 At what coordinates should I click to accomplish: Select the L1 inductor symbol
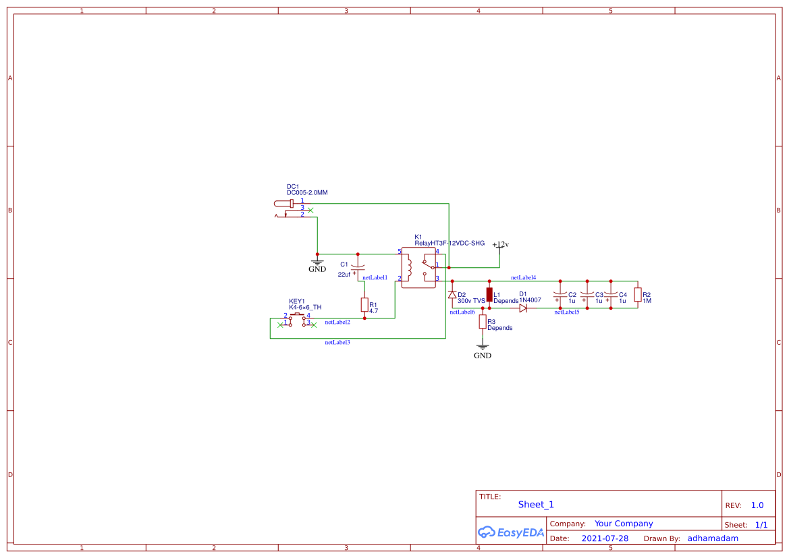489,294
